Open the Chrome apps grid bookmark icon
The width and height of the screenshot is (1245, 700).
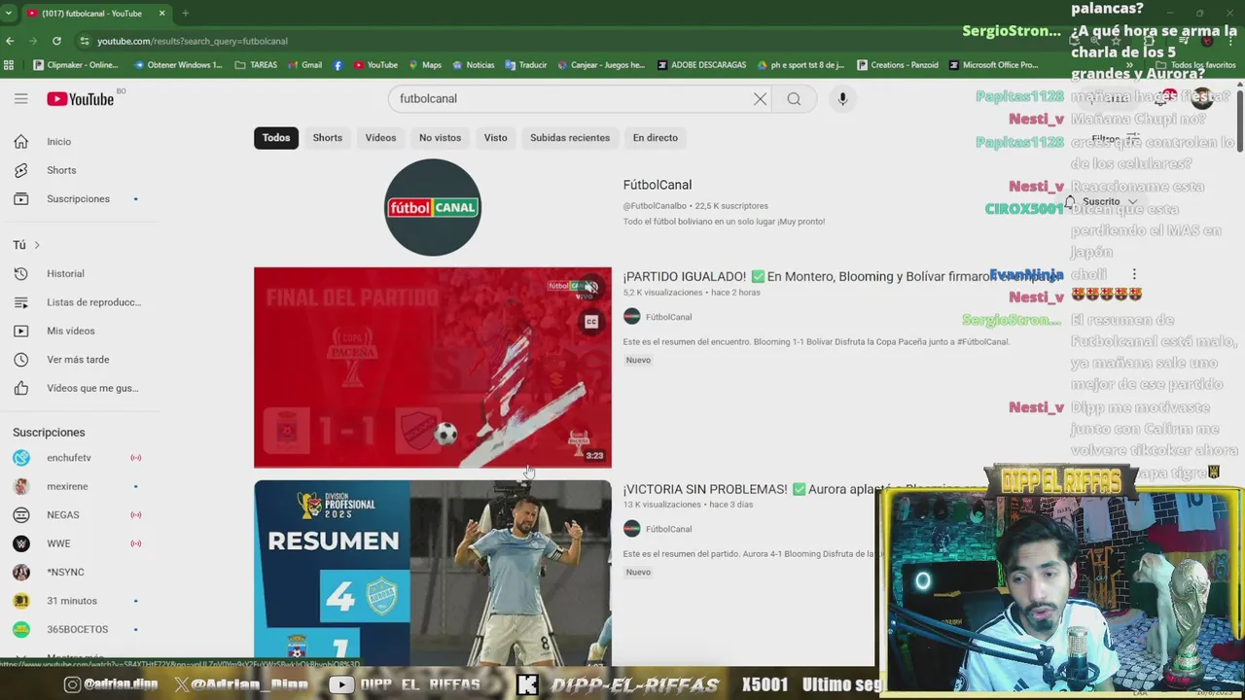(9, 65)
